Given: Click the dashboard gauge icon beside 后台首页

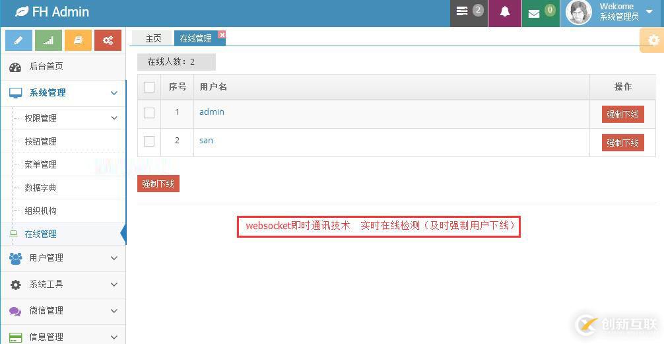Looking at the screenshot, I should pyautogui.click(x=15, y=67).
